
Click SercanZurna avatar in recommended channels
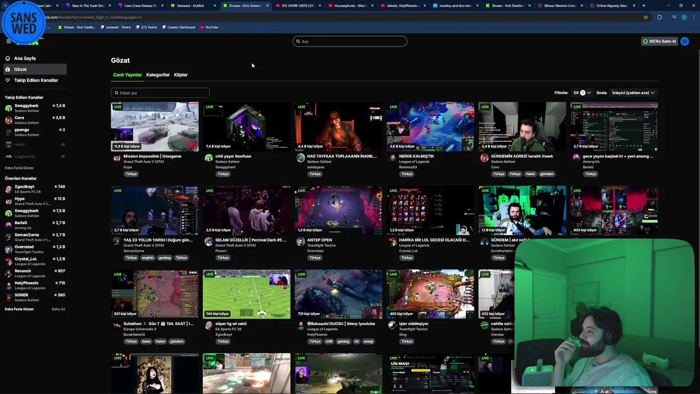(8, 237)
